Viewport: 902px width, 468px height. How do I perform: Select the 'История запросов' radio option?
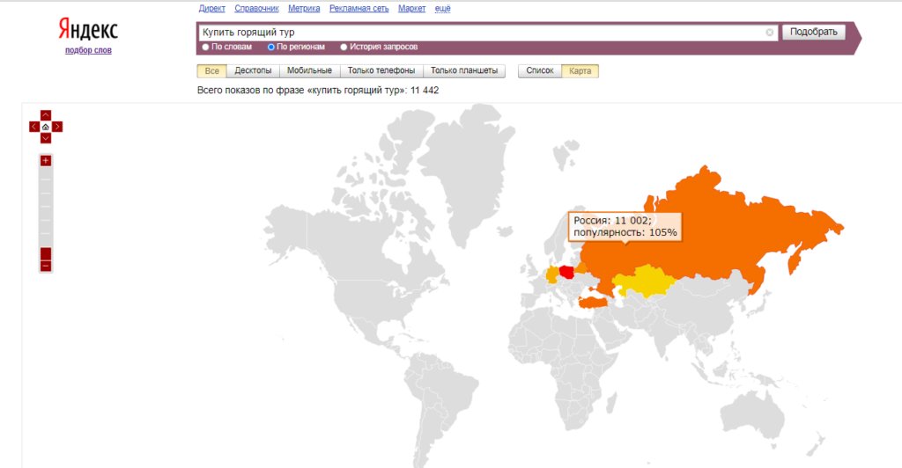(344, 48)
